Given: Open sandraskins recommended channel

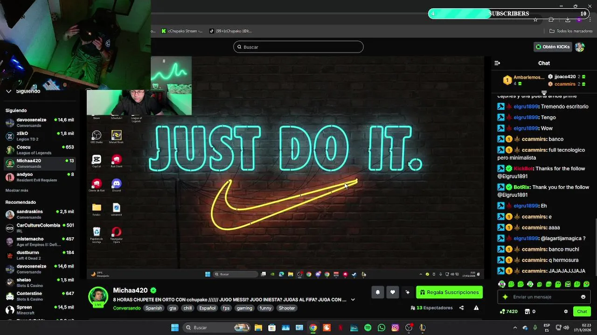Looking at the screenshot, I should 40,214.
